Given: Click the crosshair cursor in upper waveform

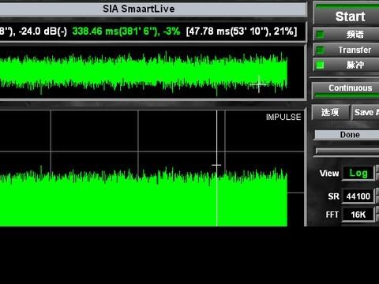Looking at the screenshot, I should [x=259, y=84].
